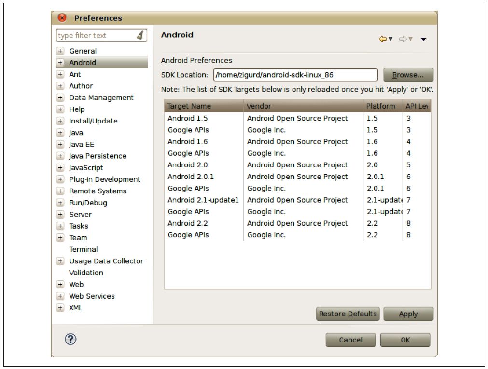Open the forward history dropdown arrow
The height and width of the screenshot is (369, 488).
click(410, 39)
